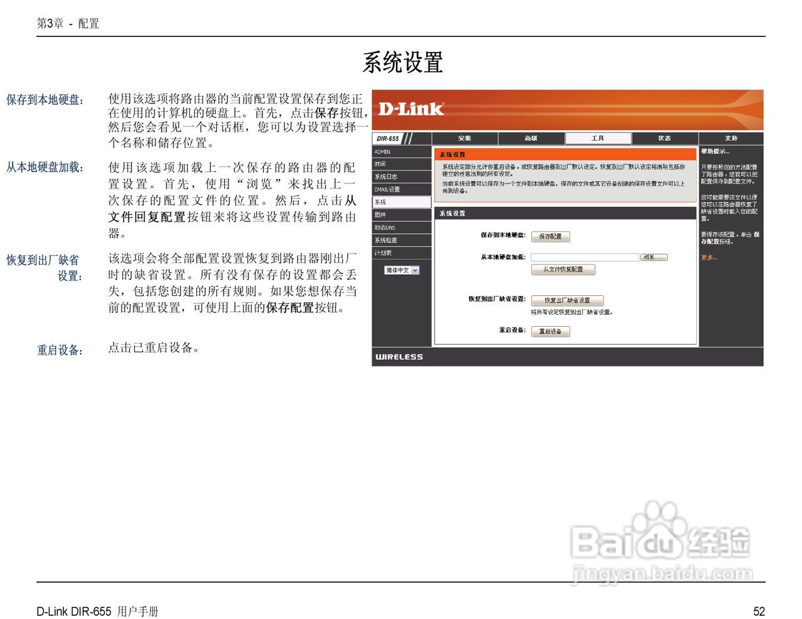Click the 保存配置 button
The width and height of the screenshot is (802, 619).
point(550,237)
